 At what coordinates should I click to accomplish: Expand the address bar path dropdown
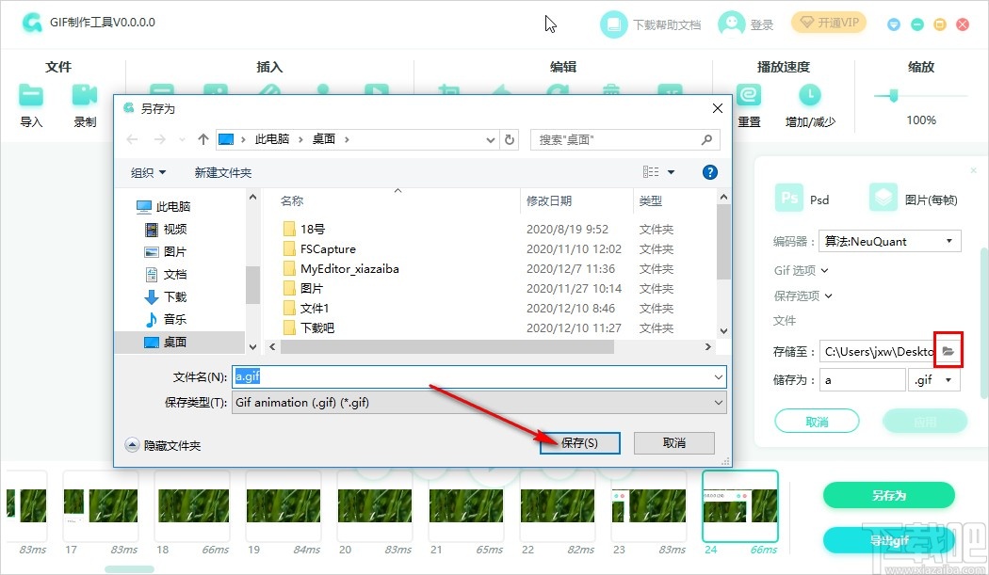point(491,139)
